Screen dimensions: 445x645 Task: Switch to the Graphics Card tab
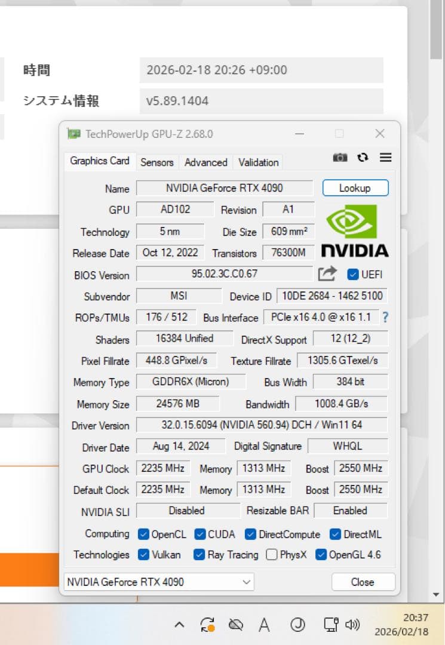pyautogui.click(x=100, y=161)
